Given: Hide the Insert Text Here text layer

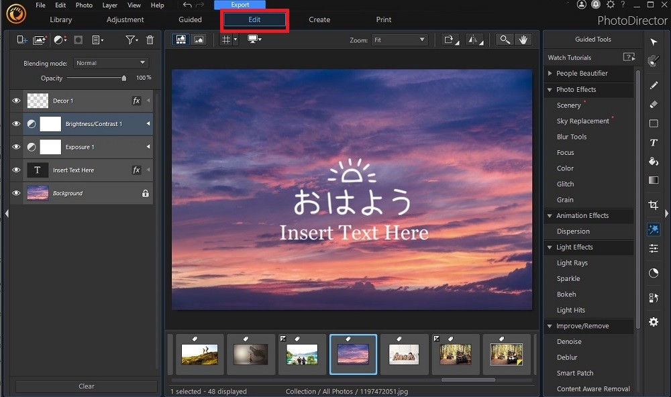Looking at the screenshot, I should click(x=16, y=170).
